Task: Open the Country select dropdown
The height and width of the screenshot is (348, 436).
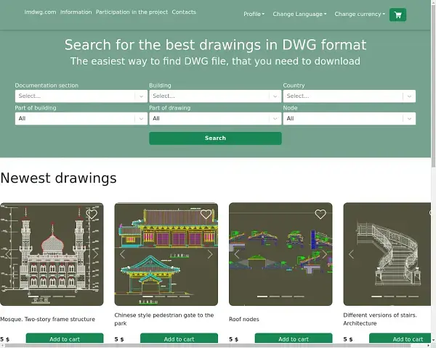Action: tap(349, 96)
